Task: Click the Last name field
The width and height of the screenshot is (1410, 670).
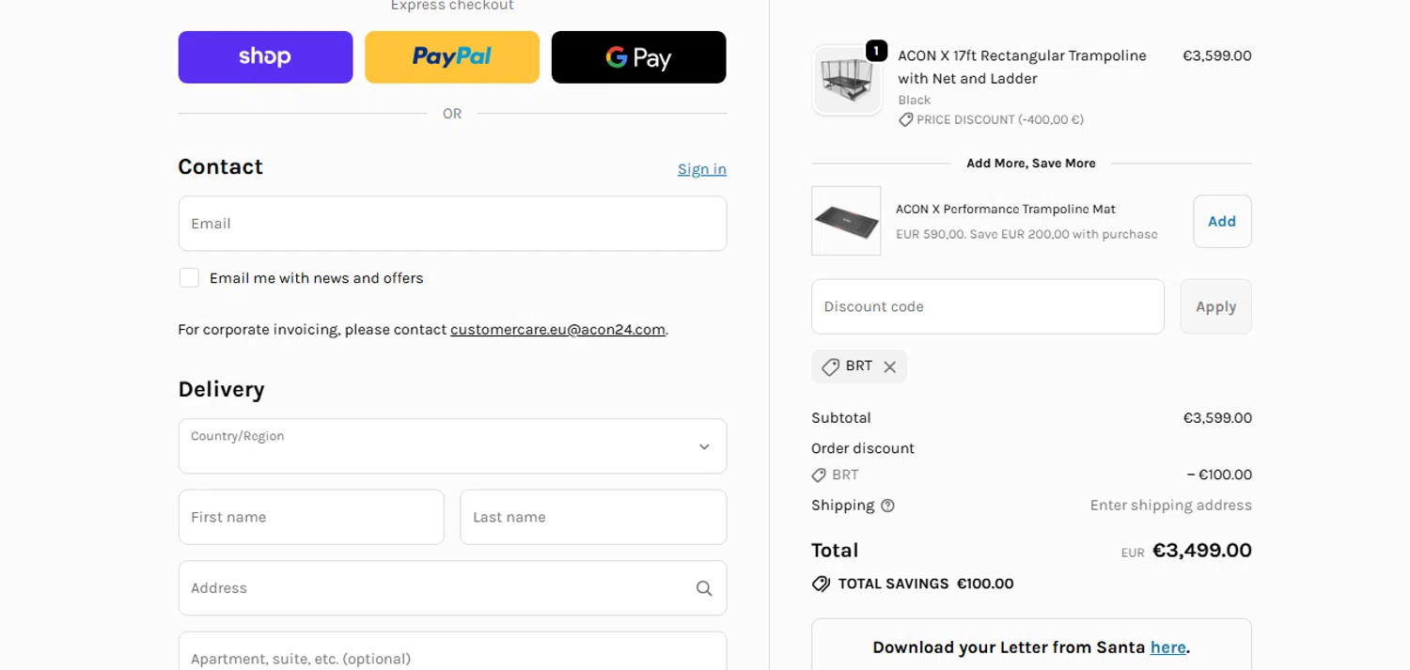Action: (592, 517)
